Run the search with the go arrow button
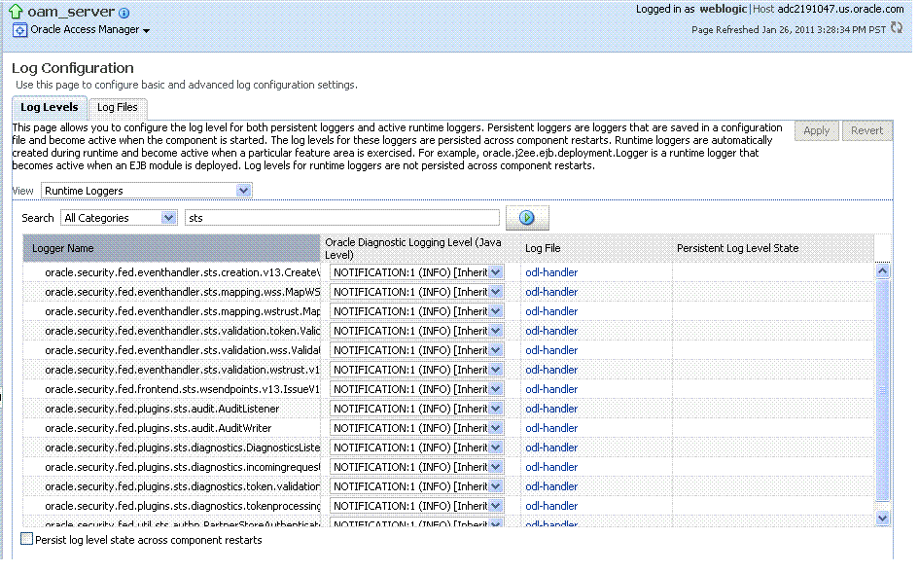 tap(527, 217)
